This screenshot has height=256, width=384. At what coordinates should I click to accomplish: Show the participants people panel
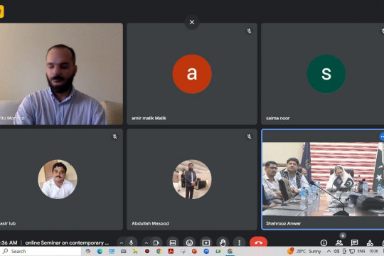click(339, 242)
